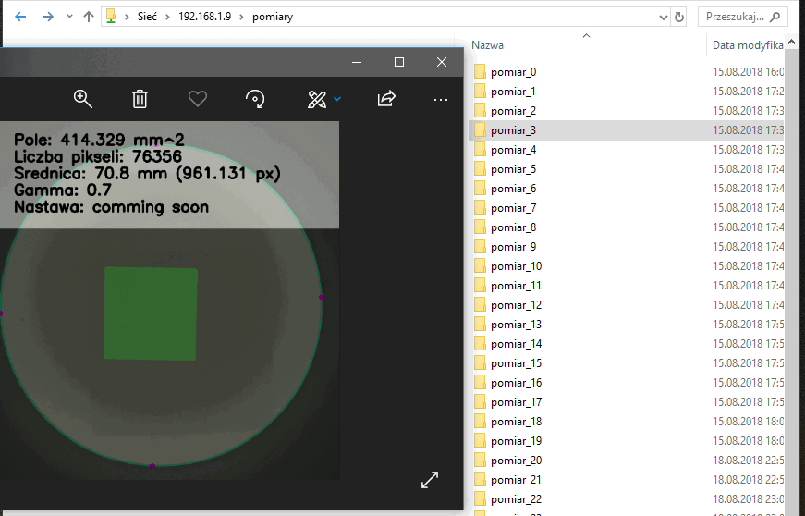
Task: Select folder pomiar_10
Action: pyautogui.click(x=516, y=266)
